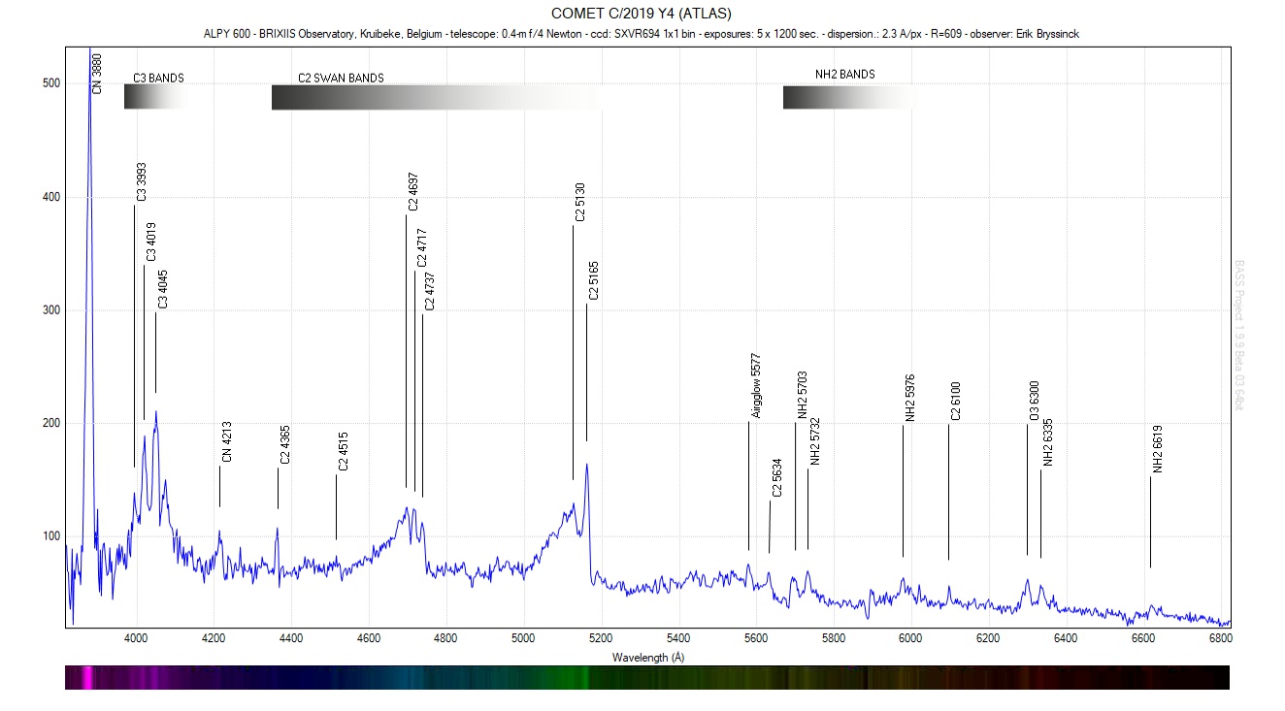Click the O3 6300 marker label
This screenshot has height=711, width=1285.
click(1035, 402)
